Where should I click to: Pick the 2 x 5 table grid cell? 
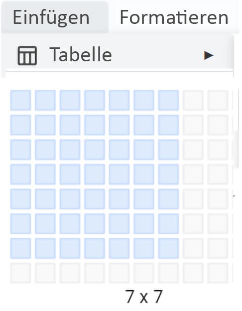tap(45, 199)
